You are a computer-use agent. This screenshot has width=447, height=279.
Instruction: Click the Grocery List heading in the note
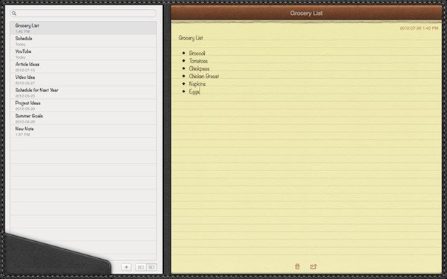pos(191,38)
